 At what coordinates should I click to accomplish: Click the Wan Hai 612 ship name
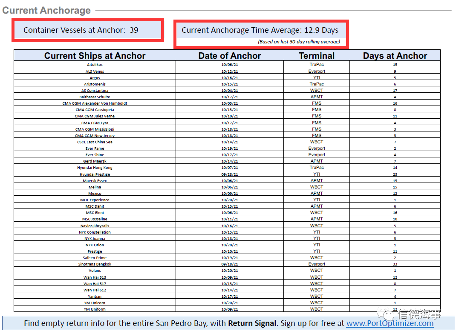click(95, 290)
